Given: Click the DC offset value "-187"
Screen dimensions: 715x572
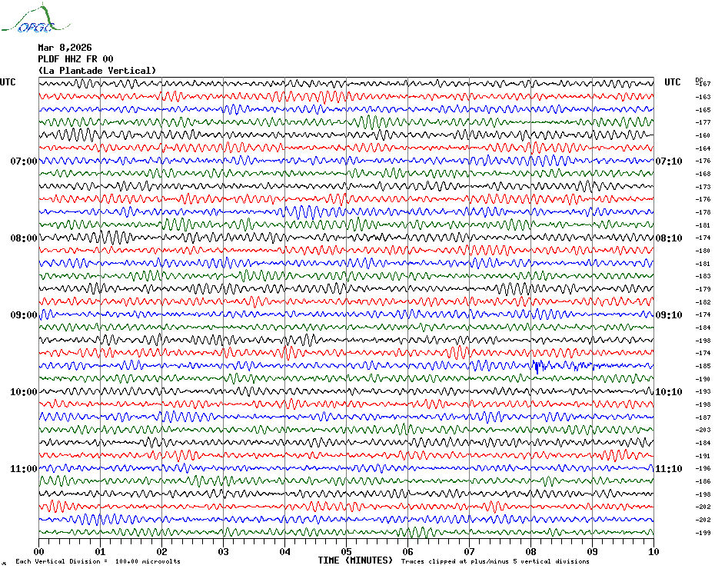Looking at the screenshot, I should (703, 417).
